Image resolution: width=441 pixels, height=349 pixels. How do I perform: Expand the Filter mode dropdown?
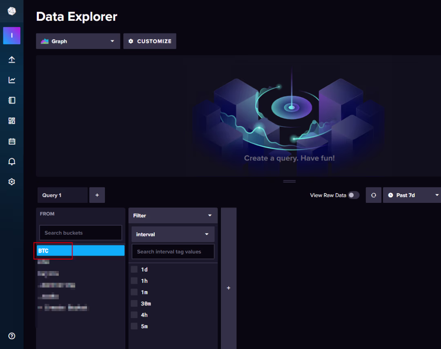click(x=173, y=216)
